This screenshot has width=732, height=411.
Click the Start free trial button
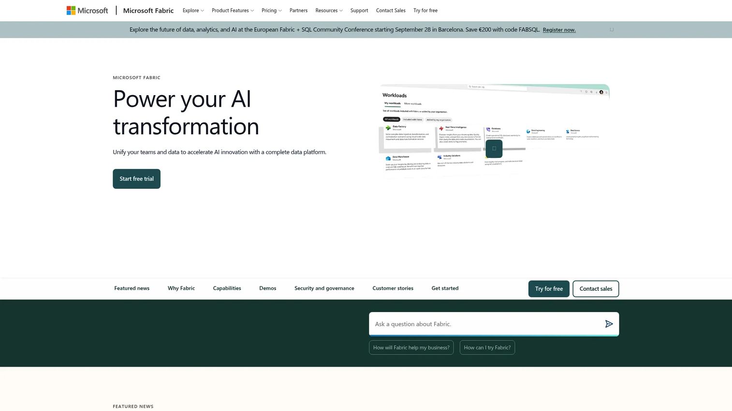[136, 179]
